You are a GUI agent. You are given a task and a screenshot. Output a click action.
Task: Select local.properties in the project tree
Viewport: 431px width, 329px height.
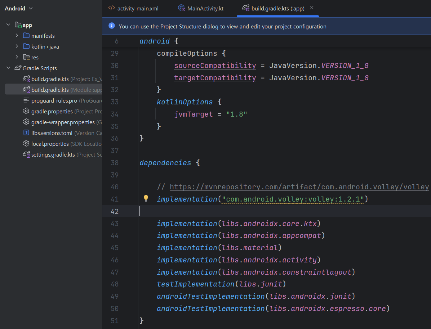coord(50,144)
